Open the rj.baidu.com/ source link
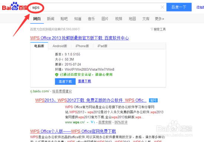 click(x=40, y=91)
